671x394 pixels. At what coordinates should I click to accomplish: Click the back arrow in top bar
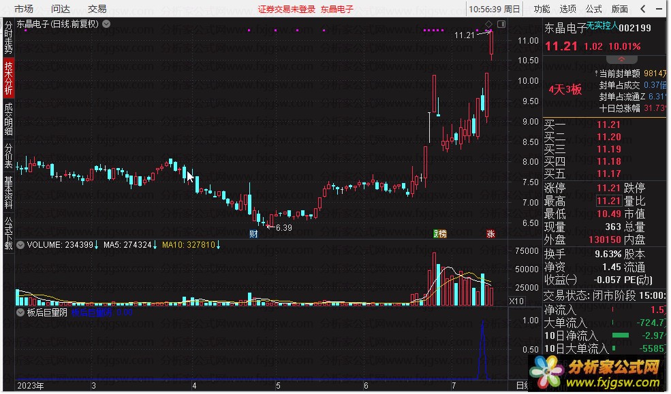click(643, 9)
